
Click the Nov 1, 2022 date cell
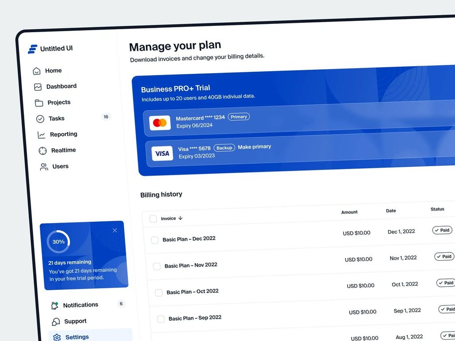click(x=403, y=258)
